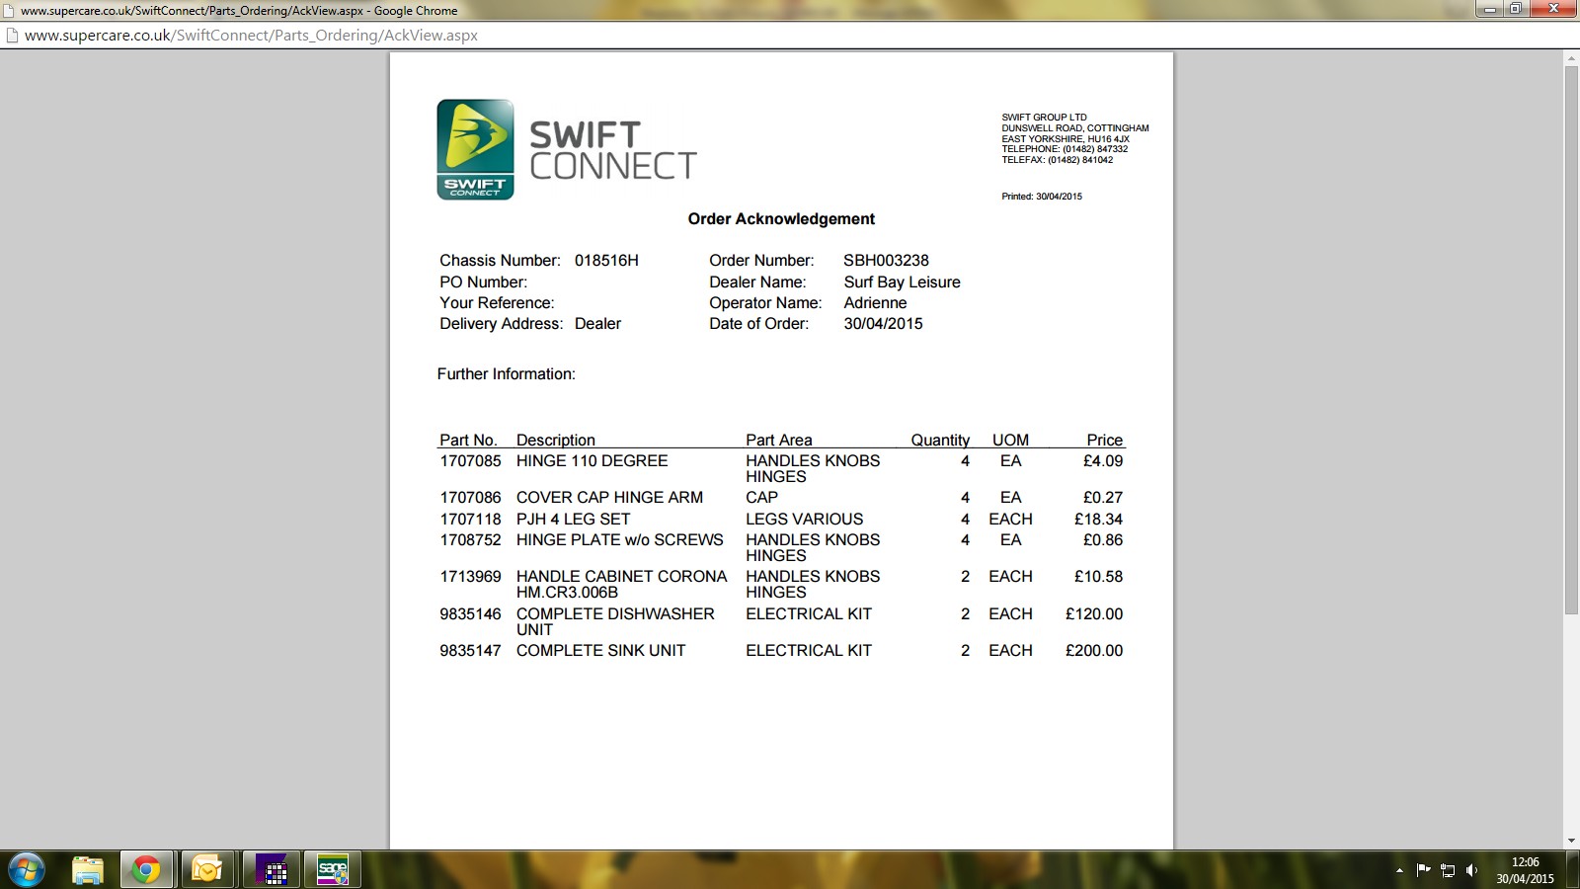Click the Quantity column header
Image resolution: width=1580 pixels, height=889 pixels.
[x=940, y=441]
